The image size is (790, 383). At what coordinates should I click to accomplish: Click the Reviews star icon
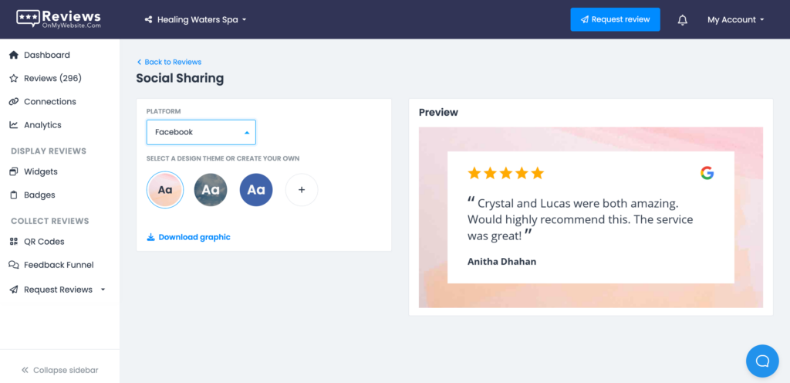[14, 78]
